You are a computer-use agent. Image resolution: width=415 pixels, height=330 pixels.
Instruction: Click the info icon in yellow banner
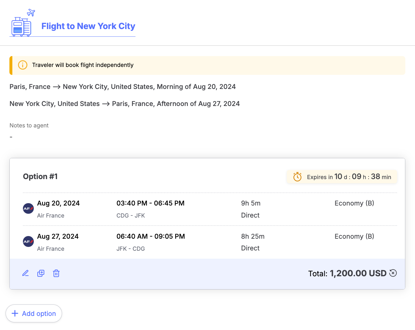[23, 65]
